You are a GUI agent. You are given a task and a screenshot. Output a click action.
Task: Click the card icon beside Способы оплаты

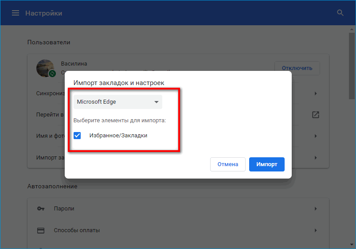click(41, 230)
